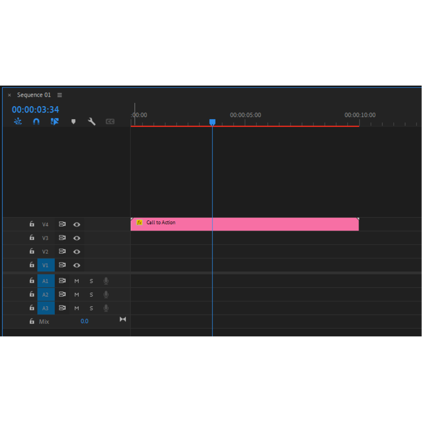The height and width of the screenshot is (422, 422).
Task: Click the CC captions icon
Action: click(110, 122)
